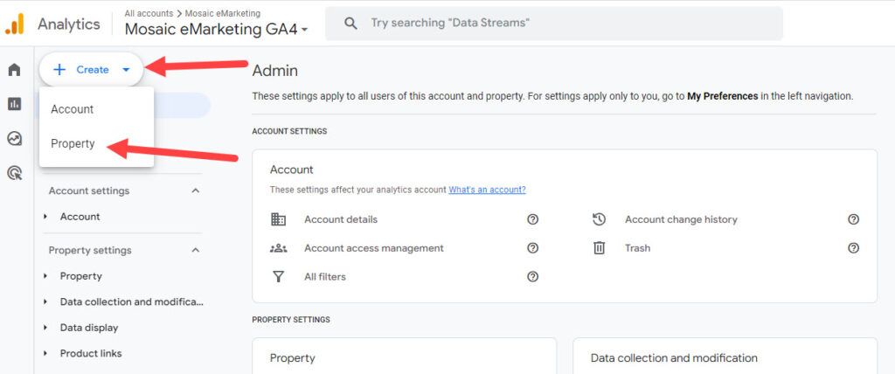Open the Home icon in left navigation
Viewport: 895px width, 374px height.
14,70
